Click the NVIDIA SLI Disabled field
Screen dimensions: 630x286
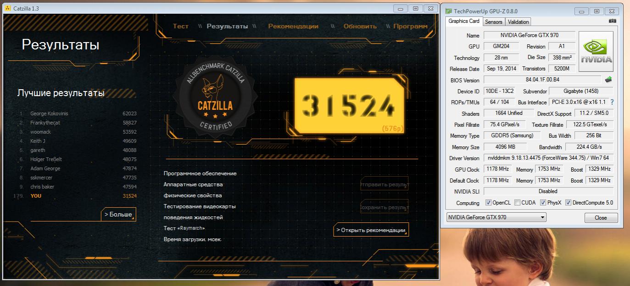548,191
